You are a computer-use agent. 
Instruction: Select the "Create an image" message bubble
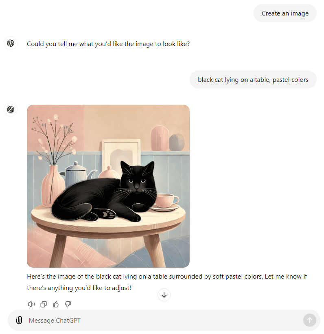[x=285, y=13]
